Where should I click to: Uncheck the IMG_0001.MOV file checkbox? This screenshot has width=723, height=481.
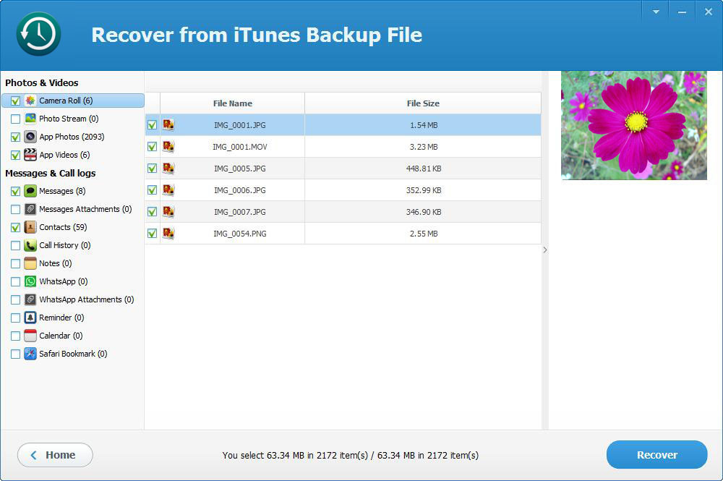(x=153, y=147)
